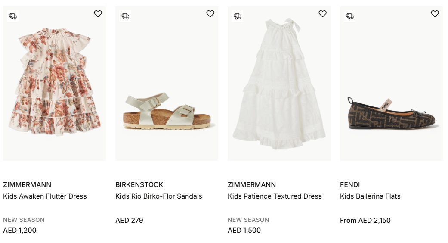Viewport: 448px width, 243px height.
Task: Click delivery truck icon on Fendi flats
Action: point(350,16)
